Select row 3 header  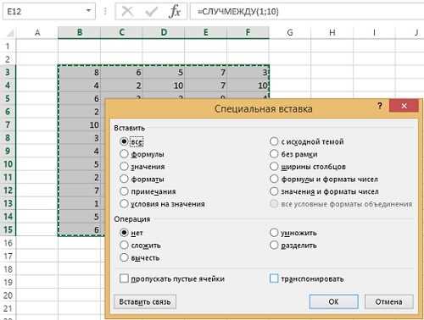pos(8,72)
